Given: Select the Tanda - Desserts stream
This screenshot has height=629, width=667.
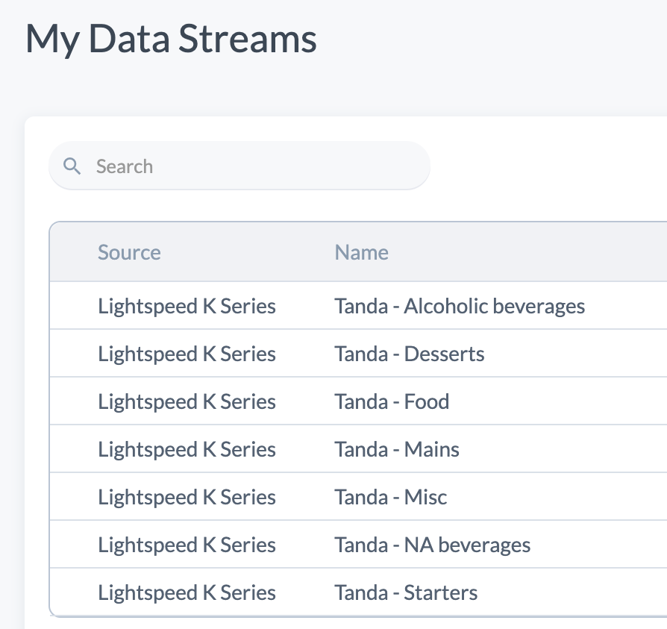Looking at the screenshot, I should [410, 354].
